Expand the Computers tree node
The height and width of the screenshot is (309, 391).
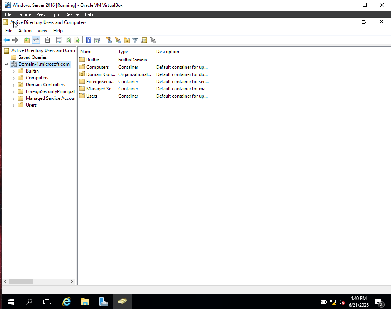[x=13, y=78]
